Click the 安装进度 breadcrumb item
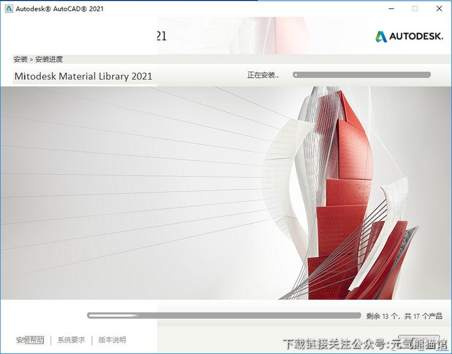 [49, 59]
